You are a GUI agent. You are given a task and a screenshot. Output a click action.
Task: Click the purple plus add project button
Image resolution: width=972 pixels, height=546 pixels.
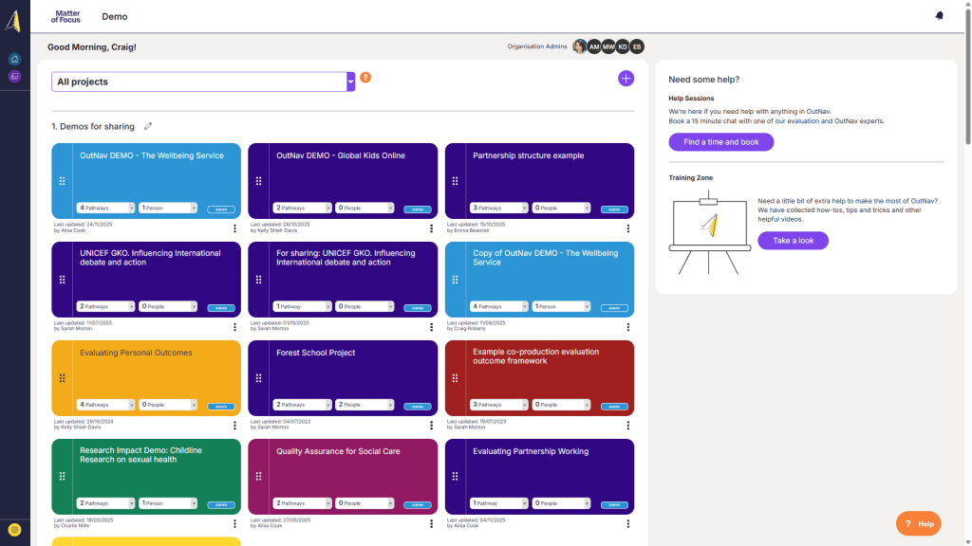(626, 79)
